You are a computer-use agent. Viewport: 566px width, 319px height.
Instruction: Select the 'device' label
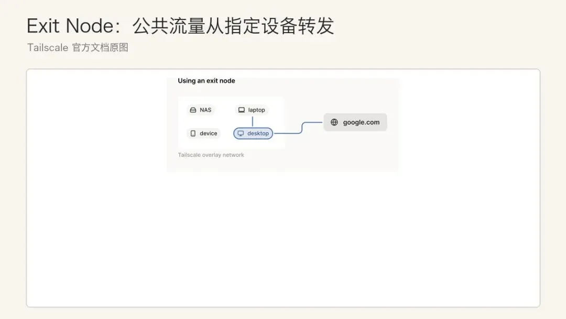click(208, 133)
